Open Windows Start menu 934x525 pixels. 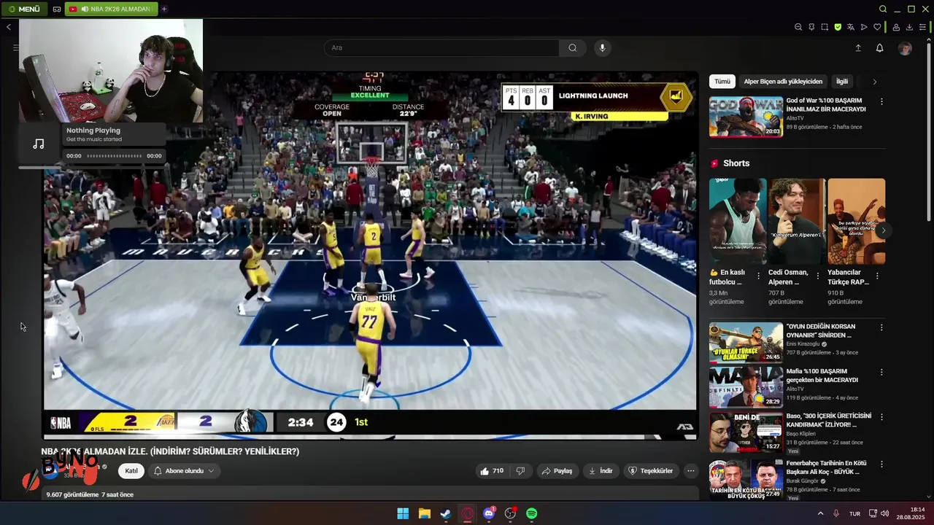click(x=403, y=513)
